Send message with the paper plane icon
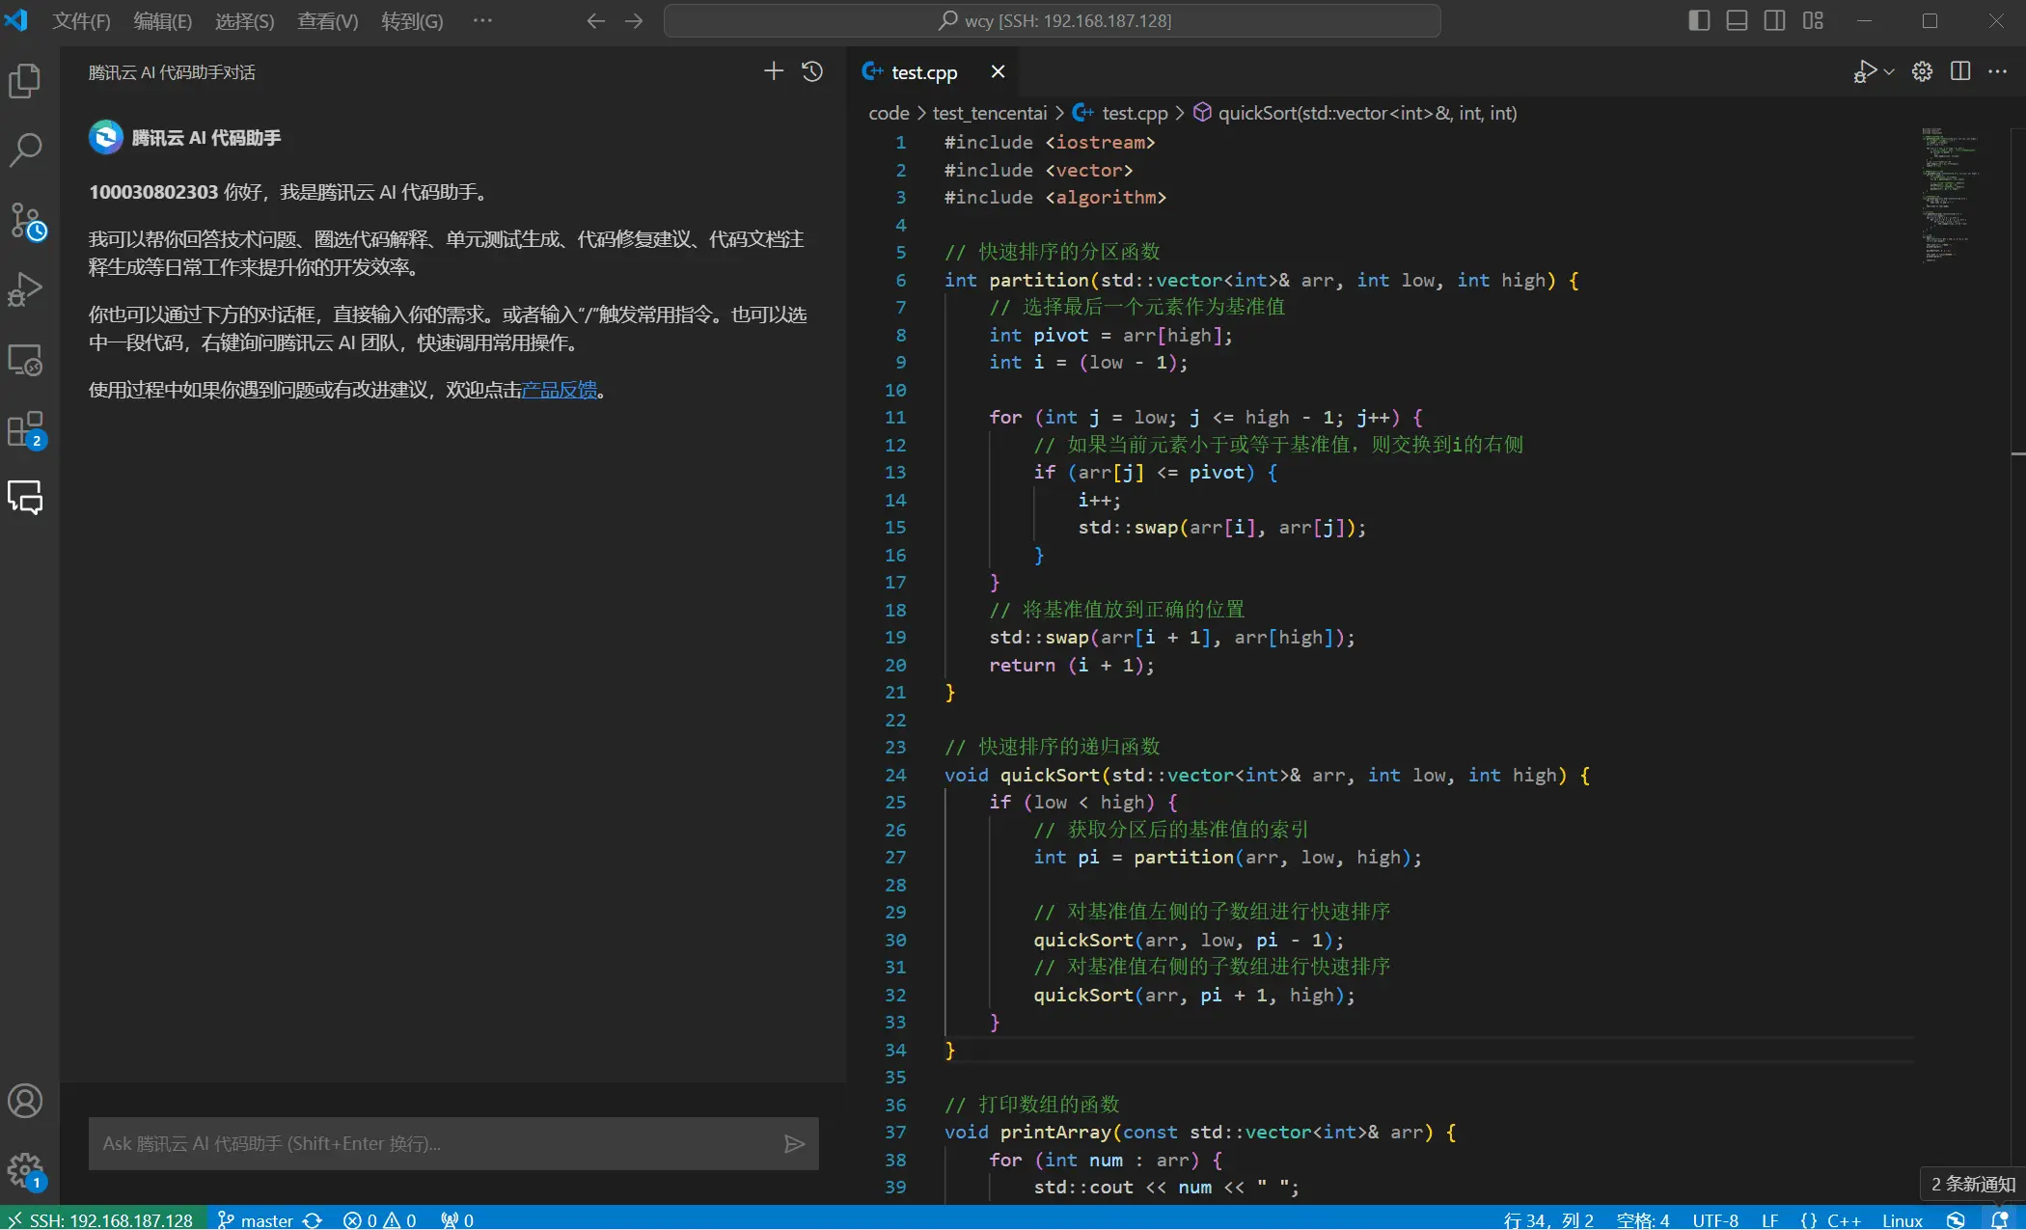2026x1230 pixels. point(794,1144)
